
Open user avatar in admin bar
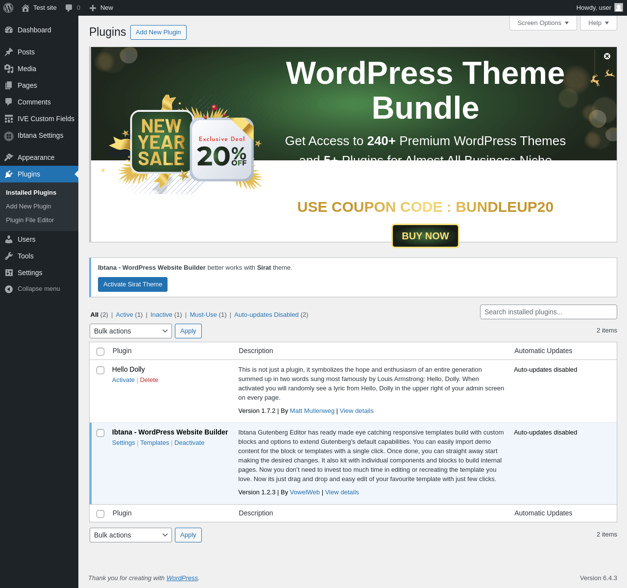619,7
